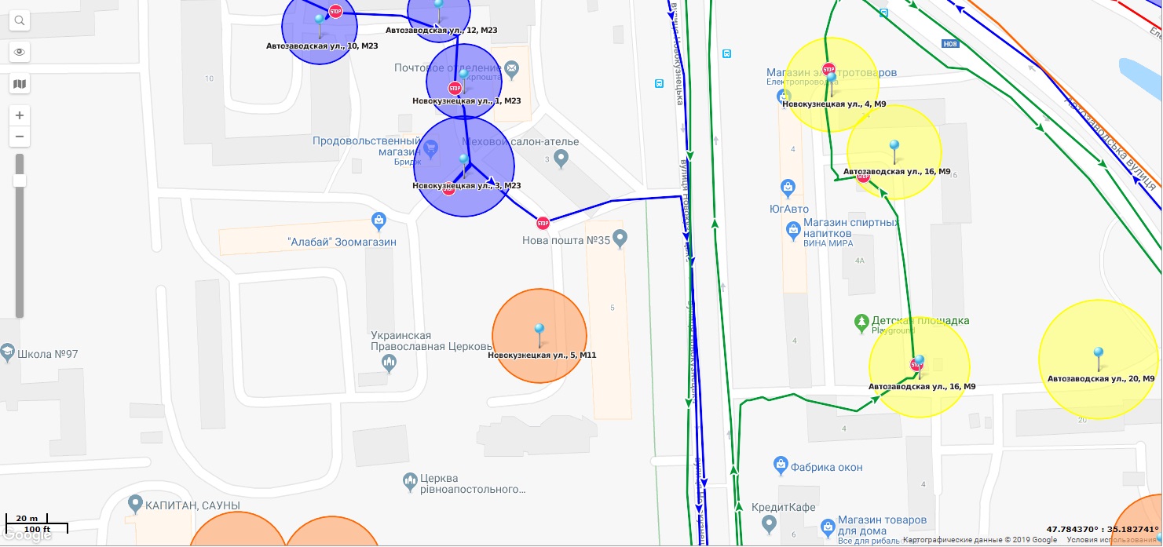Click the STOP sign near Нова пошта
The image size is (1163, 547).
tap(543, 223)
